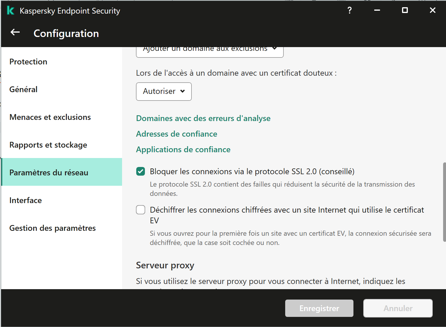
Task: Open Gestion des paramètres
Action: (x=62, y=228)
